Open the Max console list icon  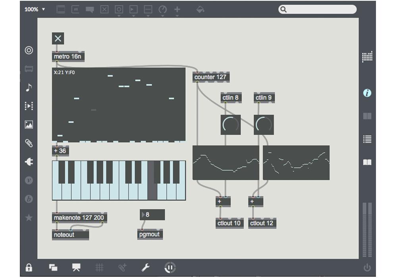pyautogui.click(x=367, y=139)
